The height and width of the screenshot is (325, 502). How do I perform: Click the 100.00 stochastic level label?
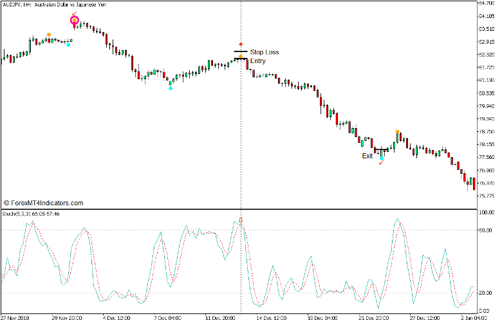487,212
